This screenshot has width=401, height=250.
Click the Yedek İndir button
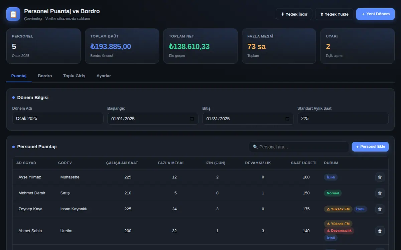click(294, 14)
